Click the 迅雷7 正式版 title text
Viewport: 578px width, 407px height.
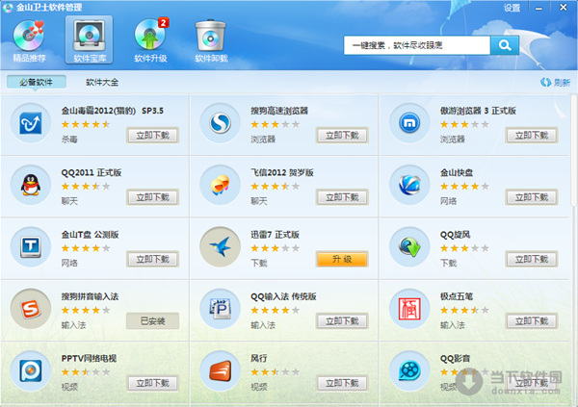275,234
